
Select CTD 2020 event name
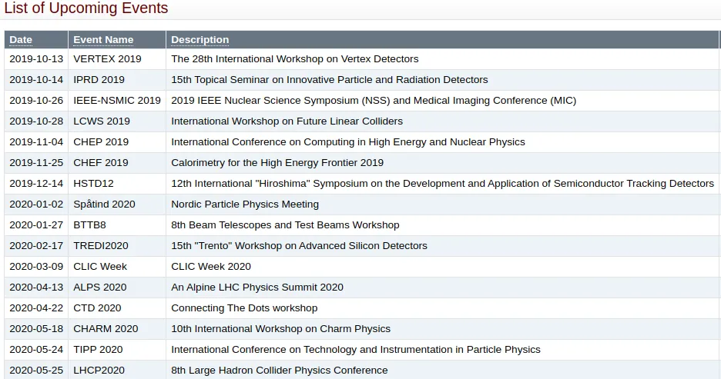click(98, 308)
